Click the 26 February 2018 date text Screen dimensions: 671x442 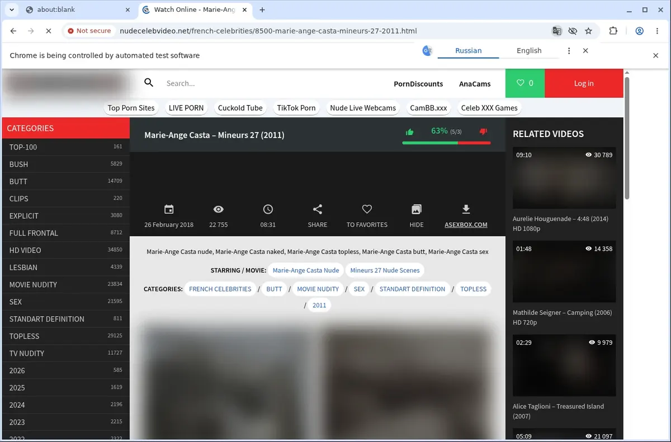tap(169, 225)
